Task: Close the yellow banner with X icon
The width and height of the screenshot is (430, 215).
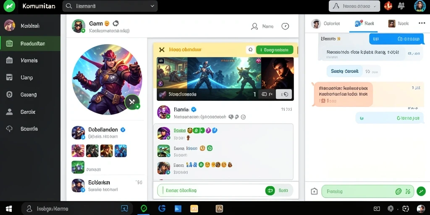Action: 162,50
